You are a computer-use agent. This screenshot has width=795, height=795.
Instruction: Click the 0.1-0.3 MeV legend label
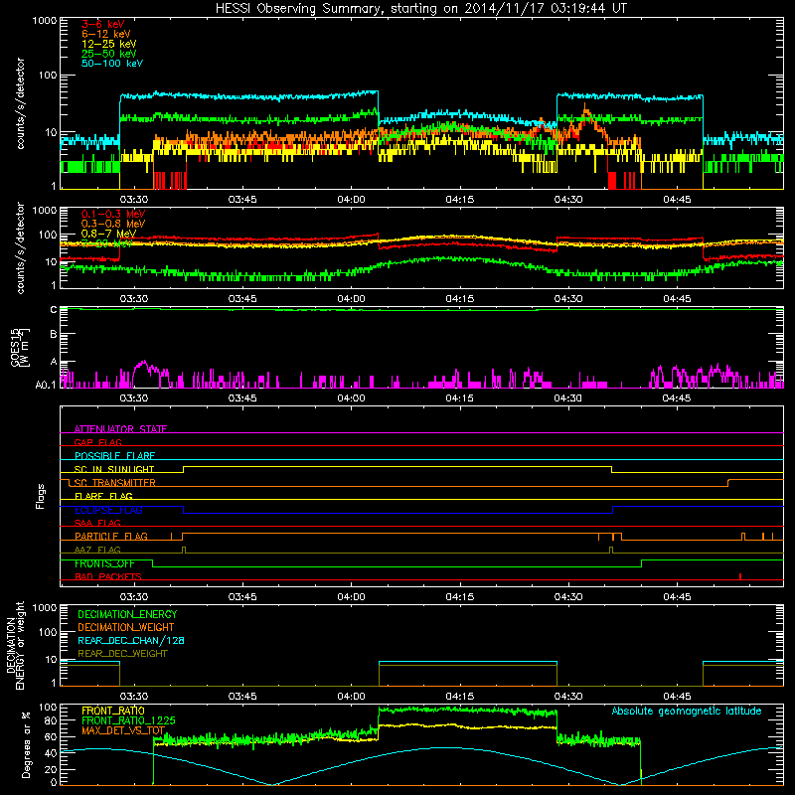pos(113,214)
